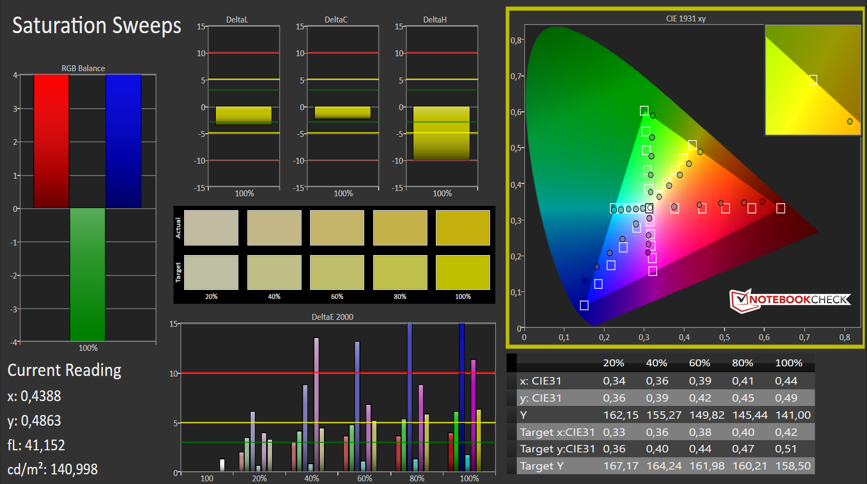Screen dimensions: 867x484
Task: Click the zoomed yellow inset in CIE chart
Action: (813, 80)
